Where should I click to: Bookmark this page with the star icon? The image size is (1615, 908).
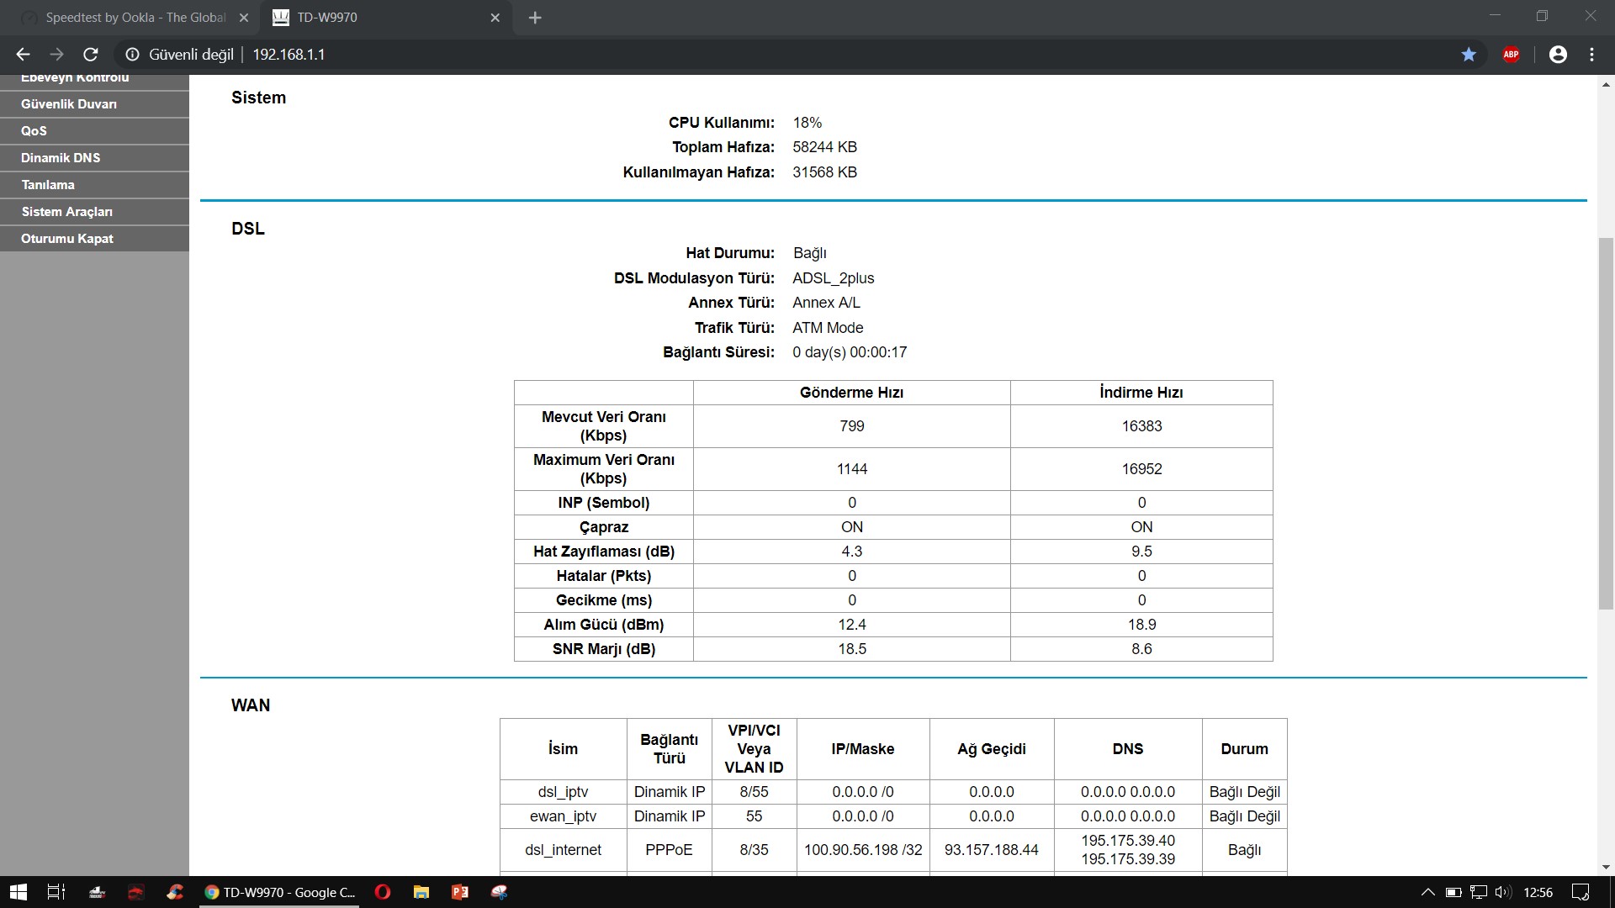point(1469,55)
